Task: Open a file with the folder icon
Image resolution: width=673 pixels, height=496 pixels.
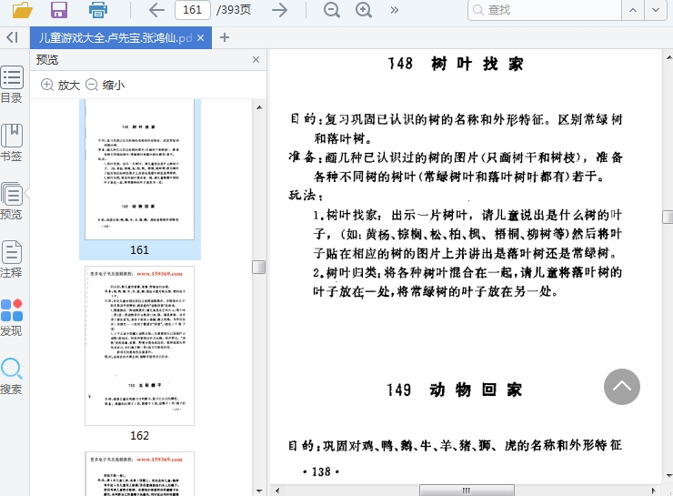Action: click(23, 9)
